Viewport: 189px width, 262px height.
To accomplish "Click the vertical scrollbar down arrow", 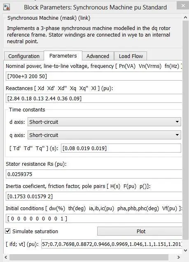I will (185, 250).
